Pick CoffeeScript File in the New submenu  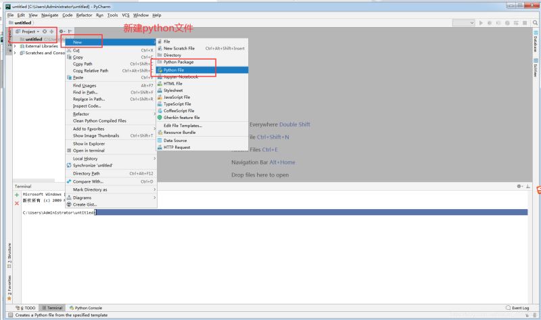point(202,111)
